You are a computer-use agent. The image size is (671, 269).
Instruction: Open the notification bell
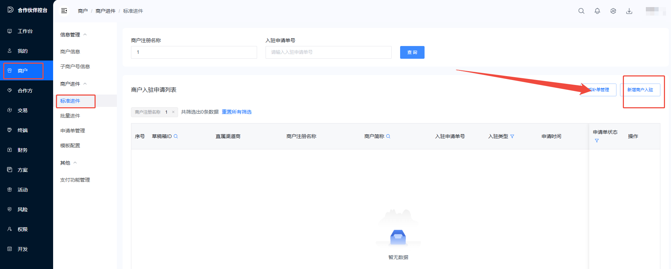click(597, 11)
